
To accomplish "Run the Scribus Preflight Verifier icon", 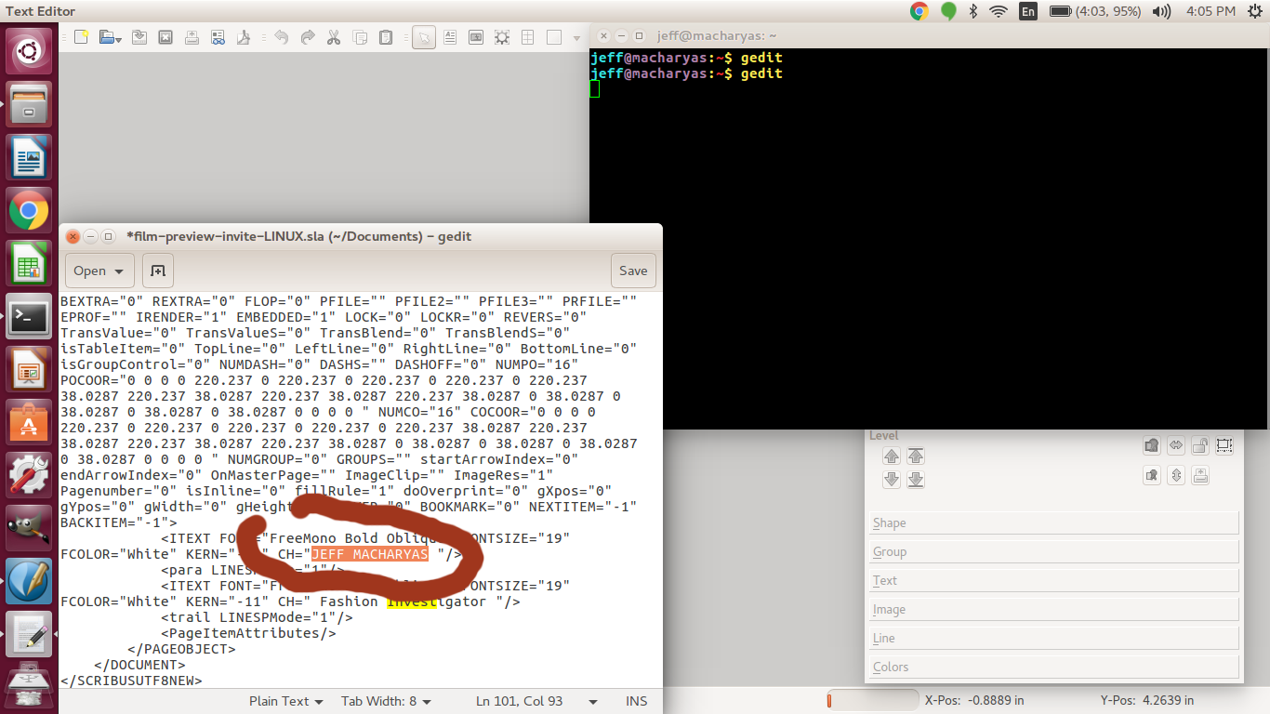I will (x=218, y=37).
